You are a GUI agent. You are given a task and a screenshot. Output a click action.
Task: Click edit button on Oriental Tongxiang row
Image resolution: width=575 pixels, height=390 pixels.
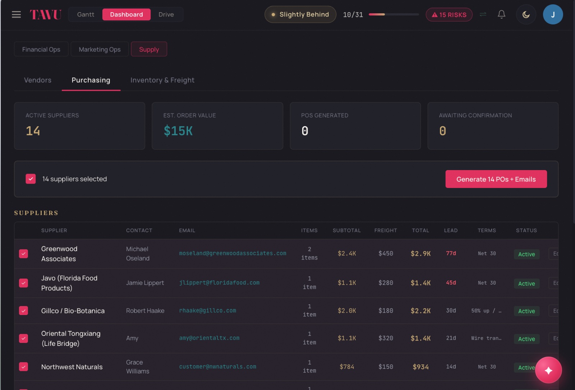[x=553, y=338]
